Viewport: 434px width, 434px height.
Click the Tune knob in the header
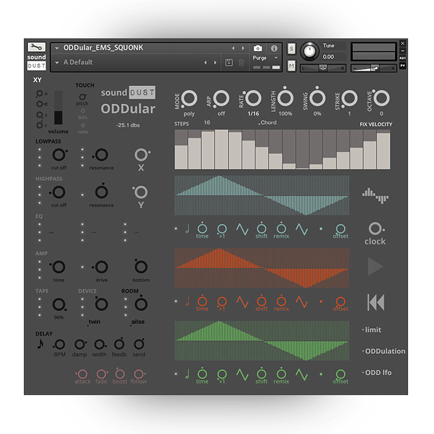[x=310, y=51]
